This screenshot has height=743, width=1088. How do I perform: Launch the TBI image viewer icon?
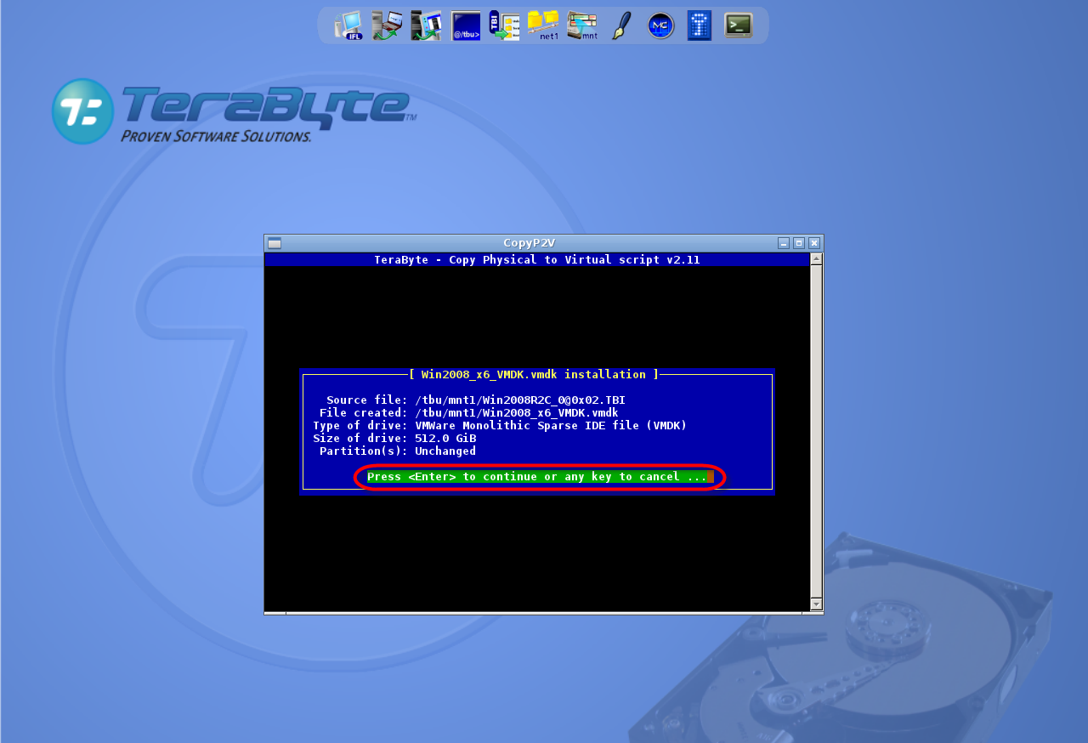505,26
